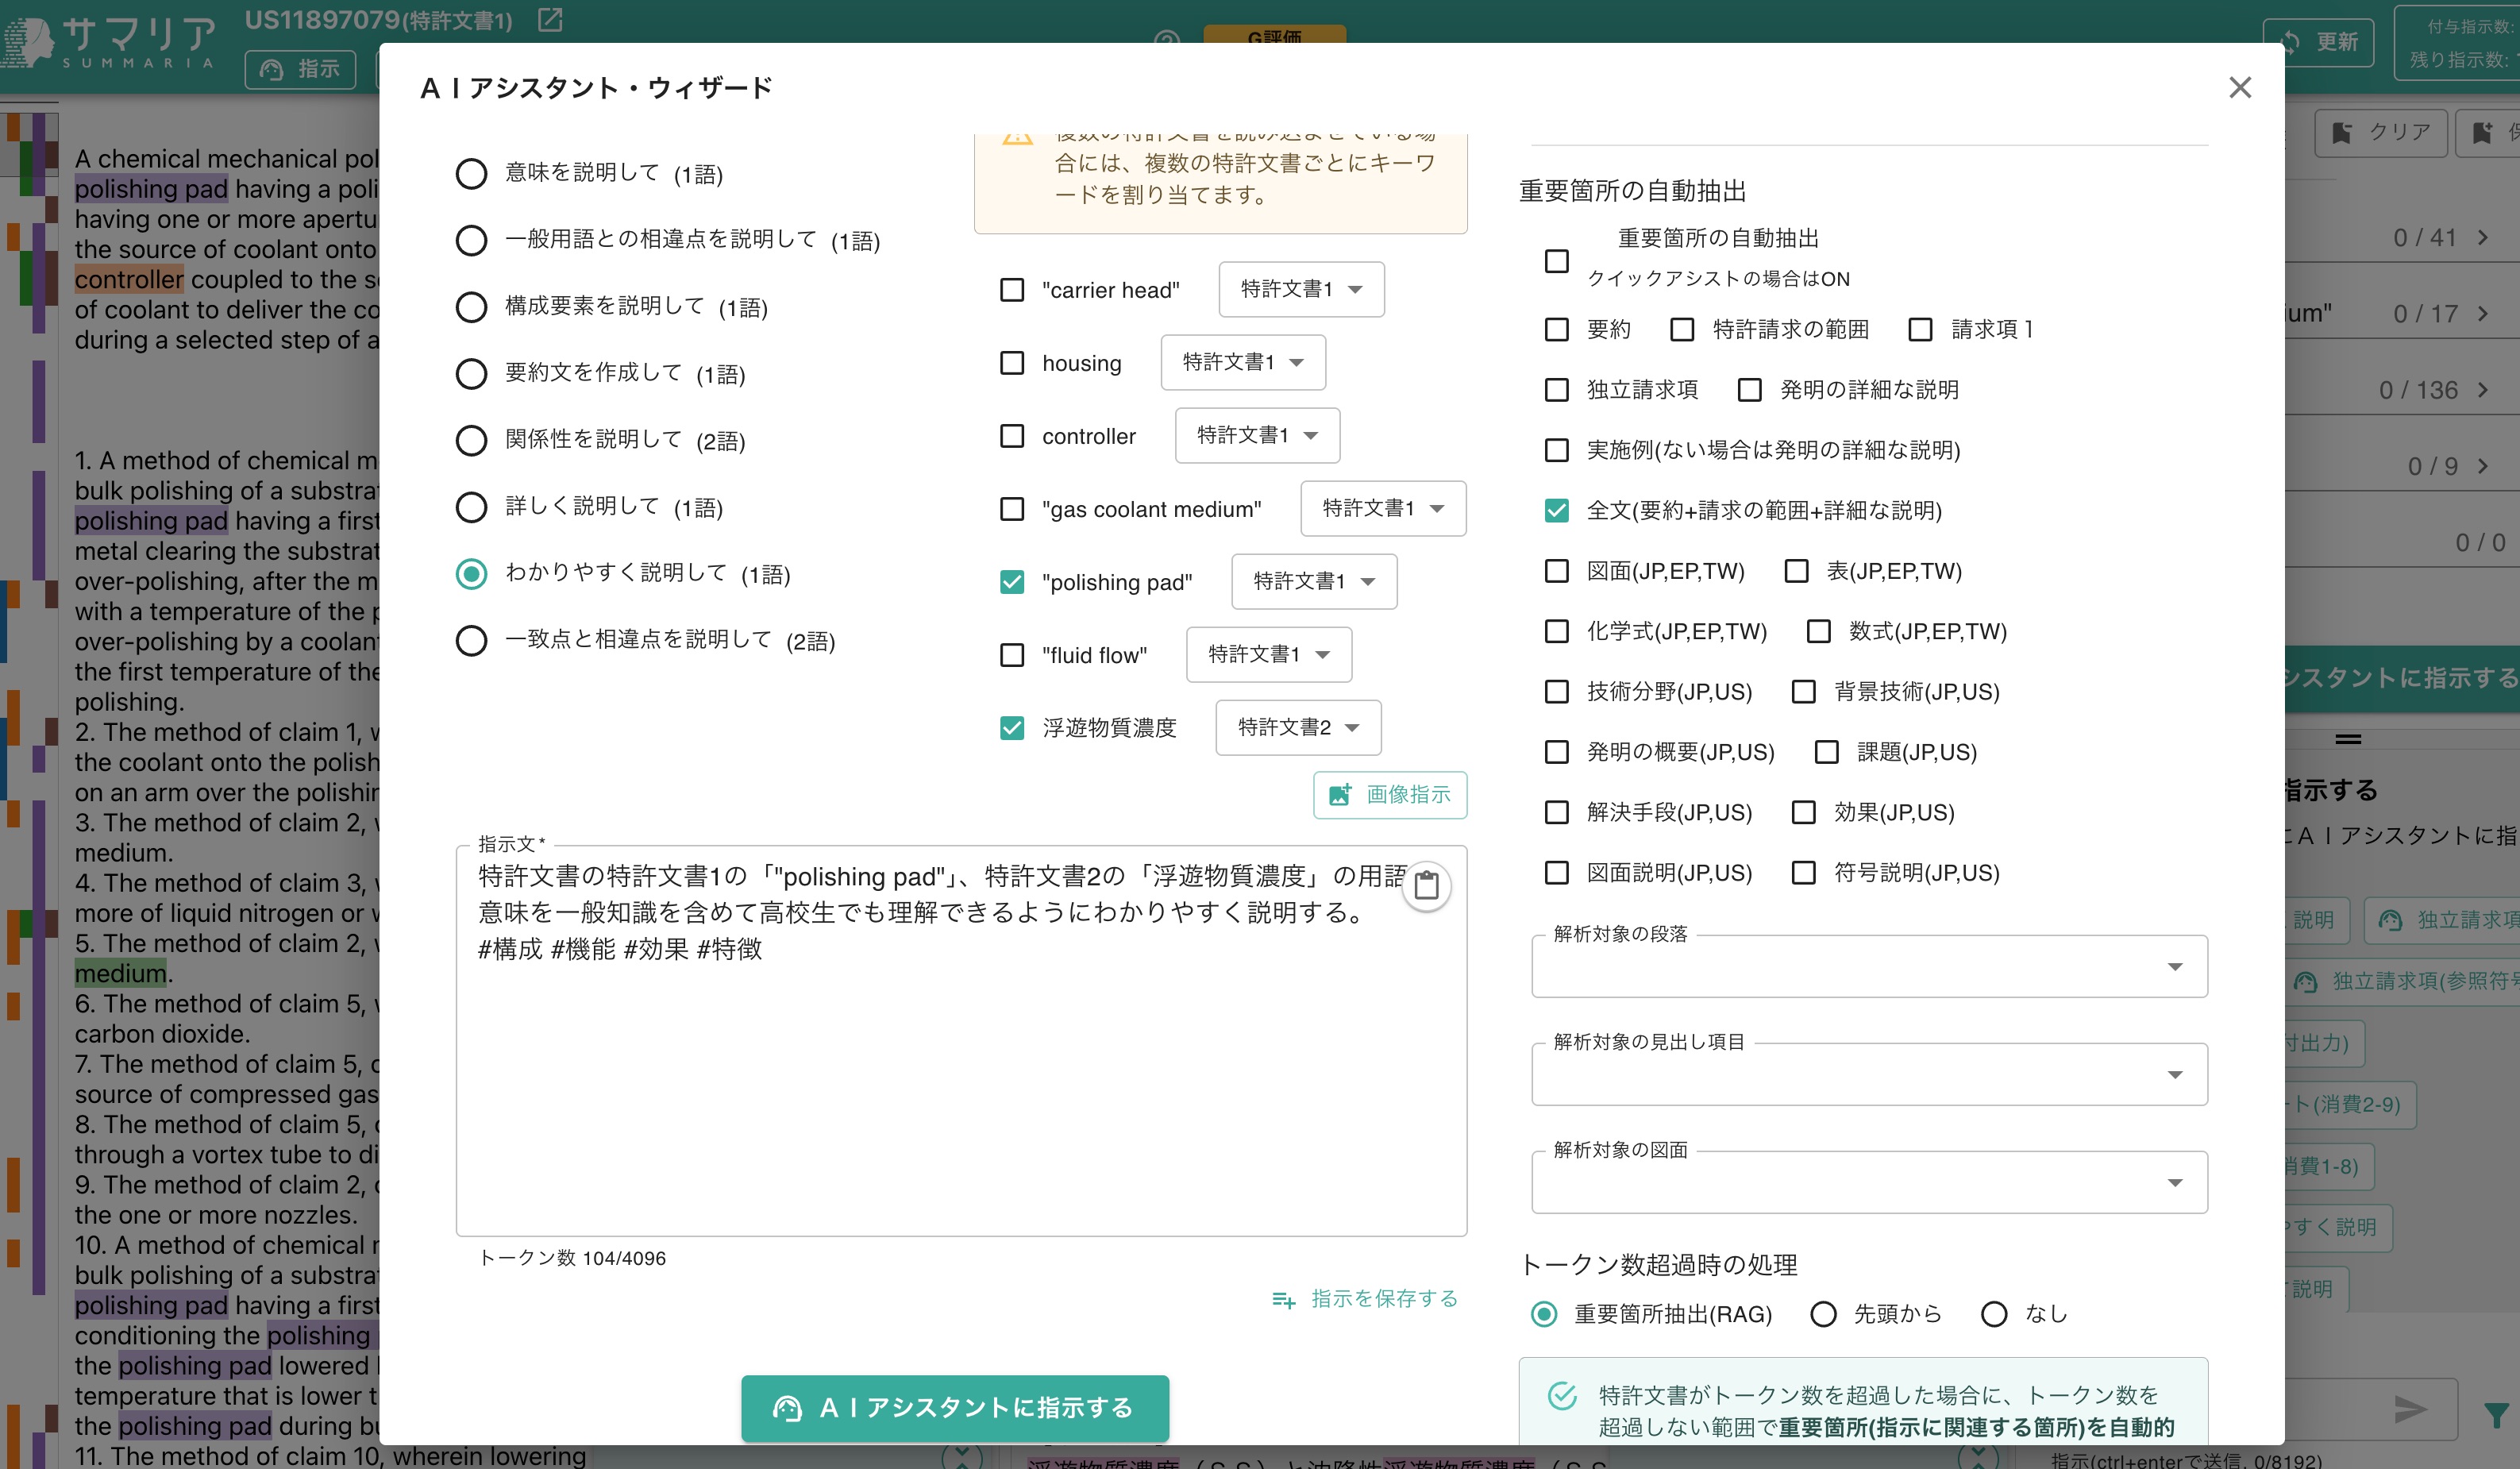Check the 技術分野(JP,US) checkbox
Image resolution: width=2520 pixels, height=1469 pixels.
point(1557,692)
